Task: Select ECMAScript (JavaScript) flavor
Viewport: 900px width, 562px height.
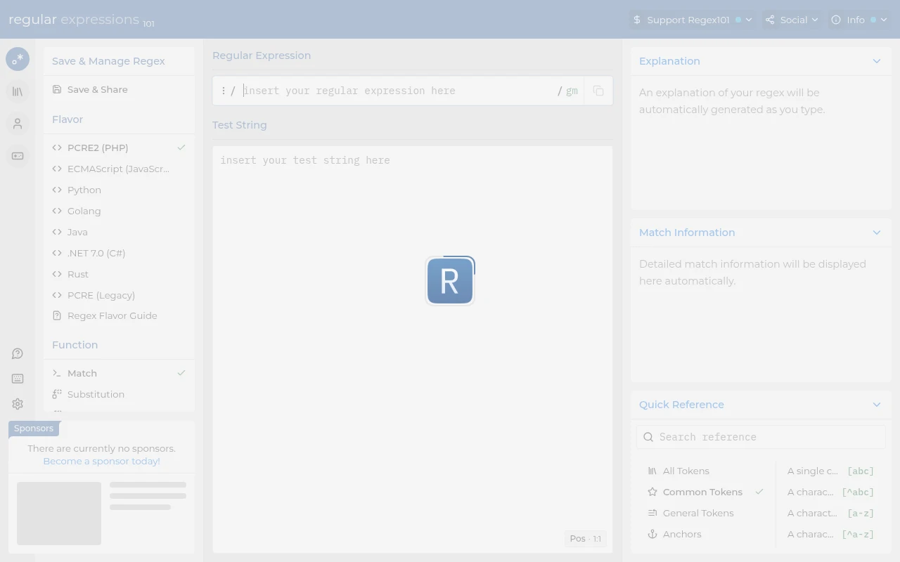Action: coord(118,169)
